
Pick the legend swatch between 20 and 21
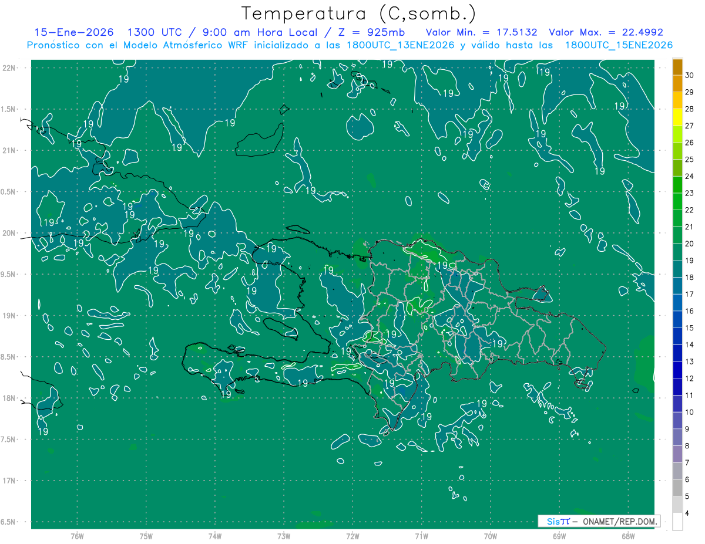click(x=677, y=235)
